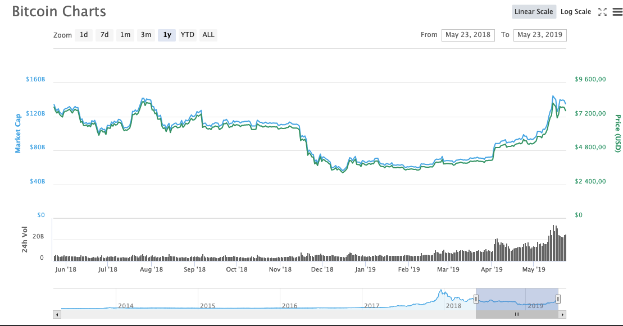Switch to Log Scale
Viewport: 623px width, 326px height.
pos(576,12)
